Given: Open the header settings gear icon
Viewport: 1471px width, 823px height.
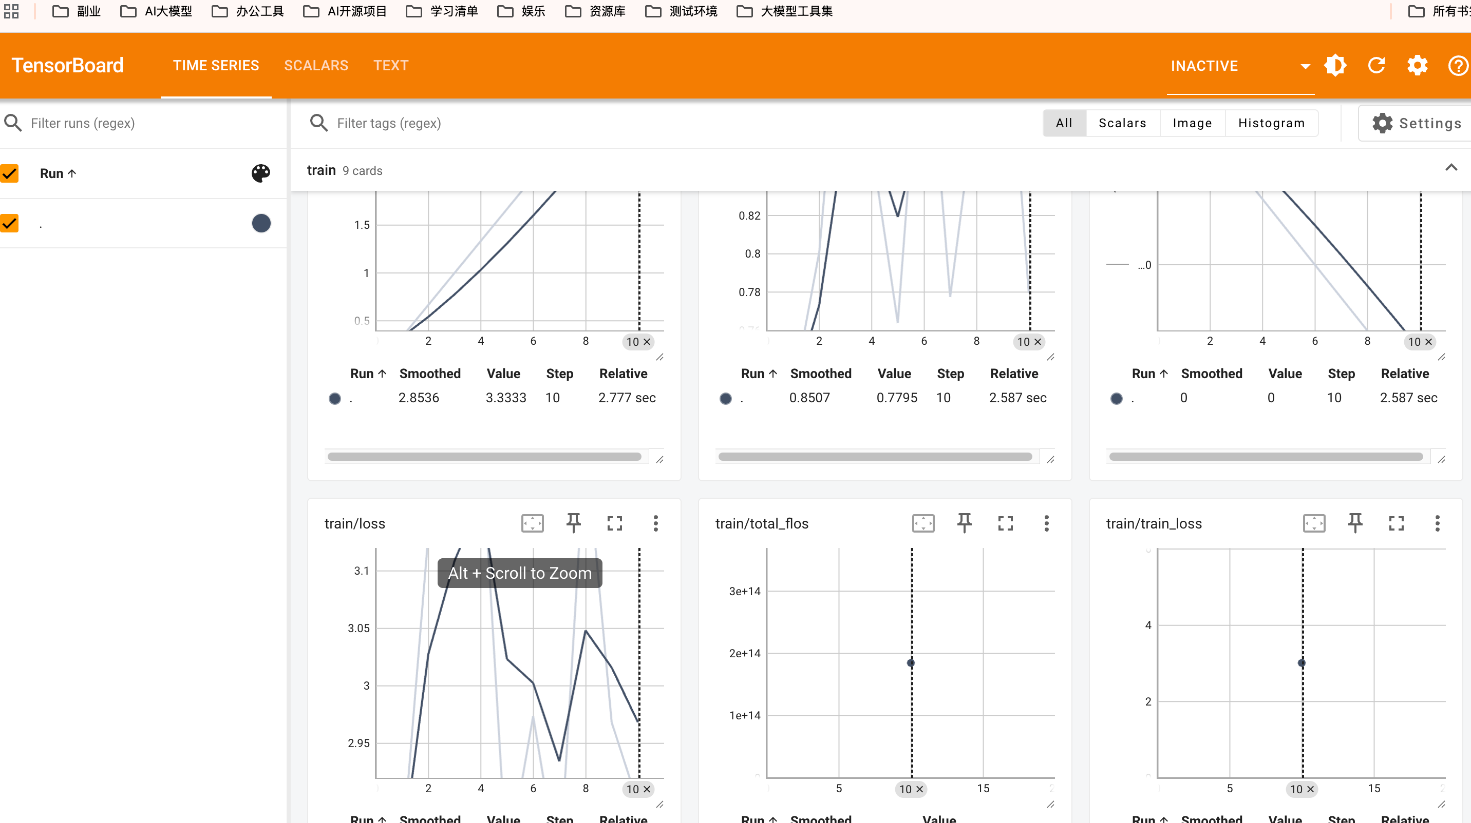Looking at the screenshot, I should pyautogui.click(x=1417, y=66).
